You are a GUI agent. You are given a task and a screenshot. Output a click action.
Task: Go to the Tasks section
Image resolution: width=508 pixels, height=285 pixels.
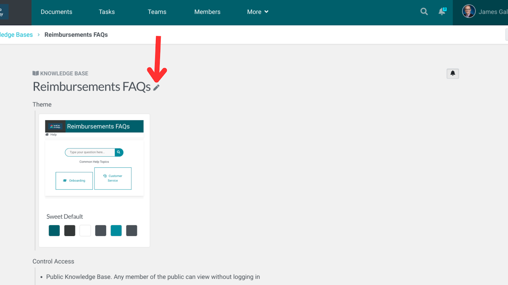tap(107, 12)
